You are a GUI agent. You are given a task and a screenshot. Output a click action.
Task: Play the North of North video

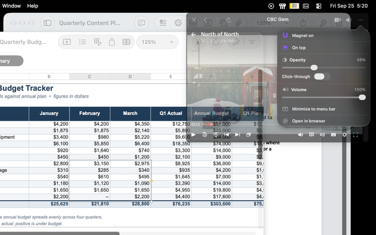(194, 135)
